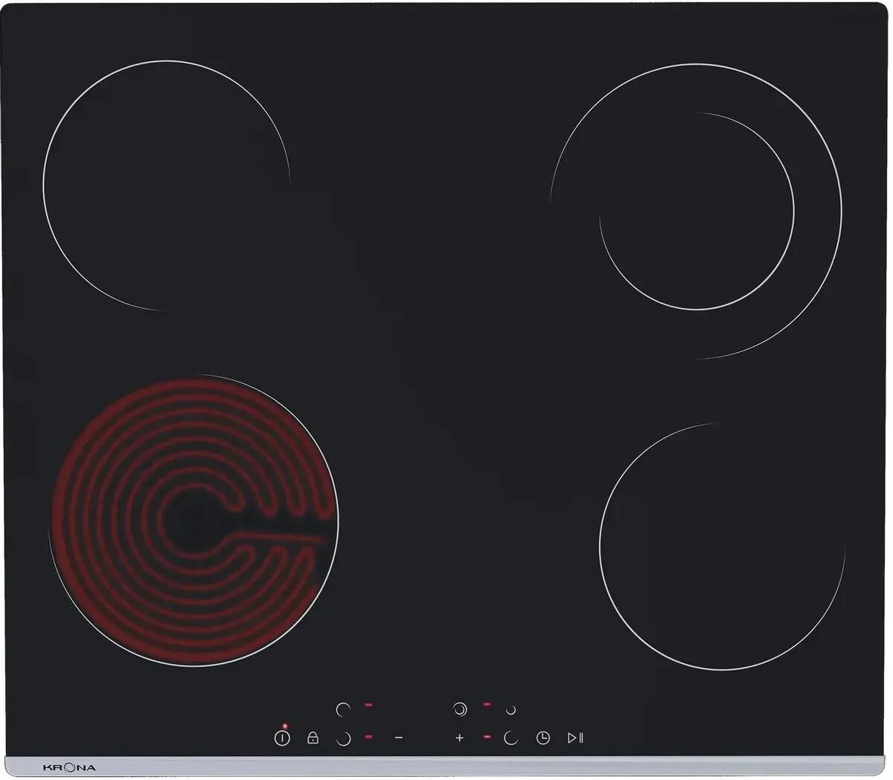Tap the rear-left zone red level display
The width and height of the screenshot is (893, 780).
pos(369,704)
